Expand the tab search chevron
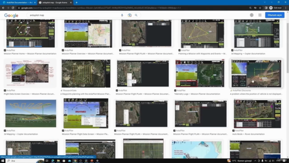The width and height of the screenshot is (289, 163). 265,2
